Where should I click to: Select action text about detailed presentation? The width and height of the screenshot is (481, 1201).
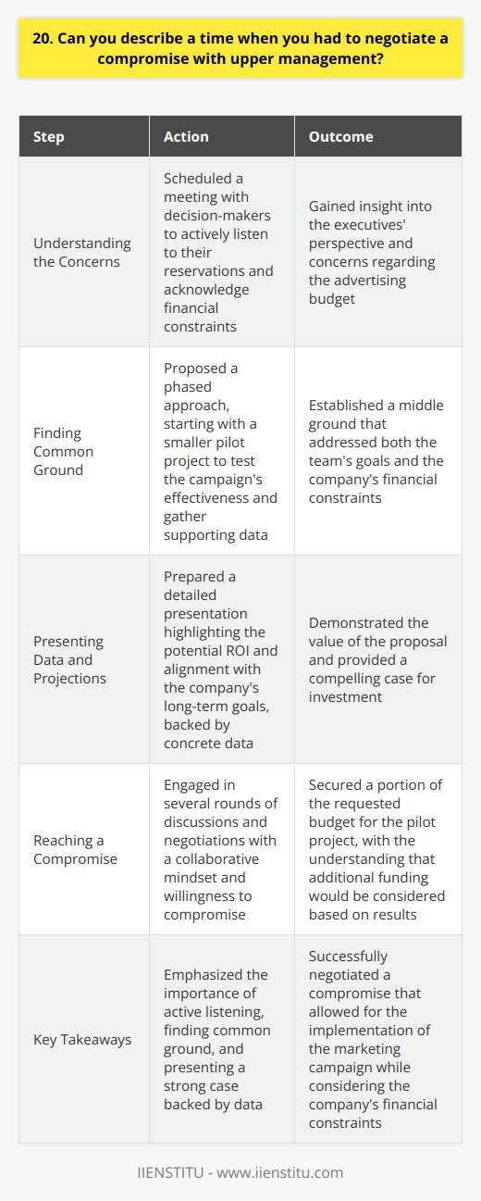click(220, 659)
